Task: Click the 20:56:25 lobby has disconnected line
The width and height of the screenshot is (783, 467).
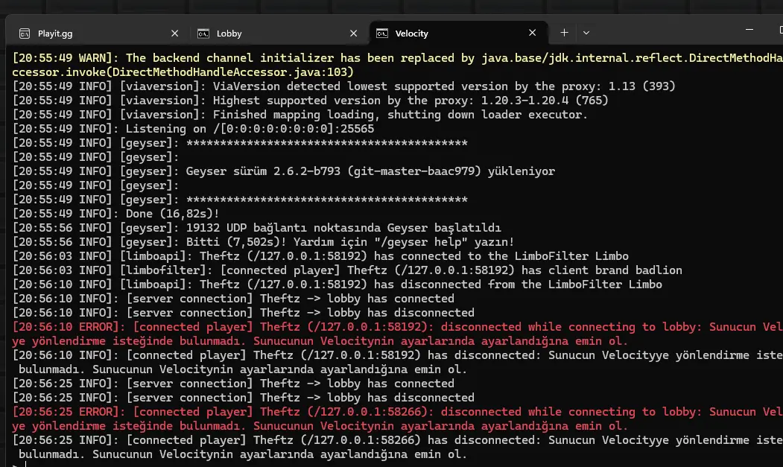Action: coord(243,398)
